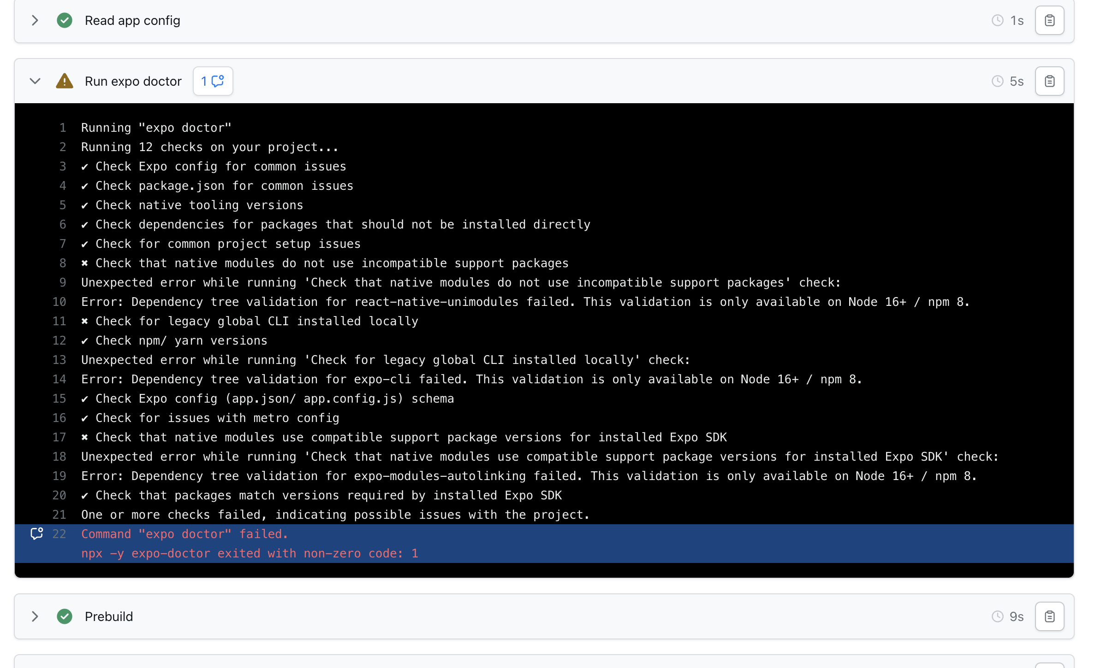Click failed line 17 about compatible support package versions

[404, 437]
